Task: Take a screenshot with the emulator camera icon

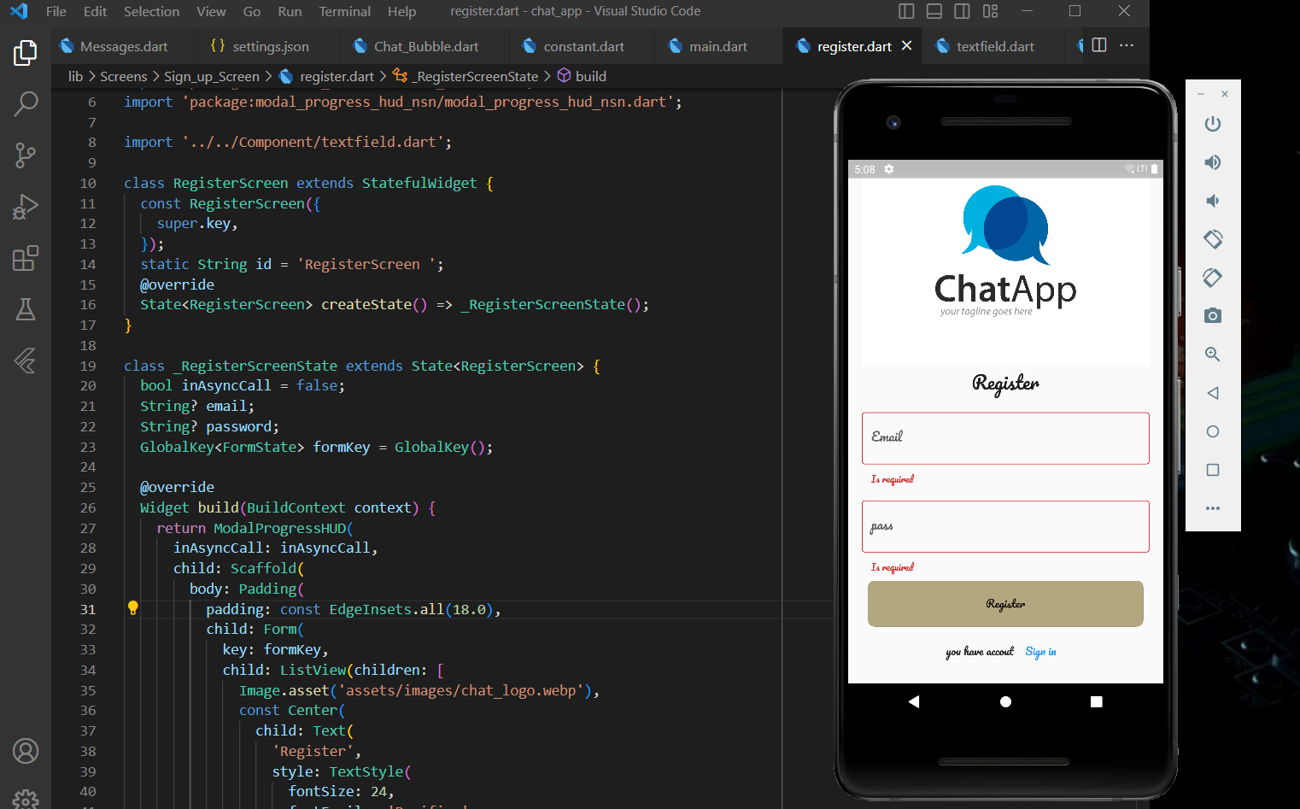Action: click(1212, 316)
